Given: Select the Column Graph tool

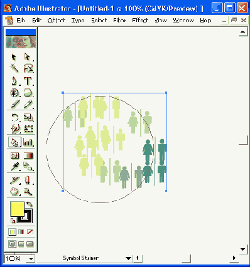Looking at the screenshot, I should pyautogui.click(x=28, y=142).
